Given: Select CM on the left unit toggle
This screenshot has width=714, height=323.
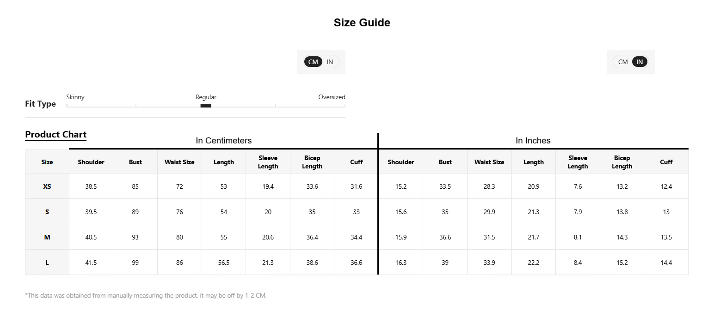Looking at the screenshot, I should tap(313, 62).
